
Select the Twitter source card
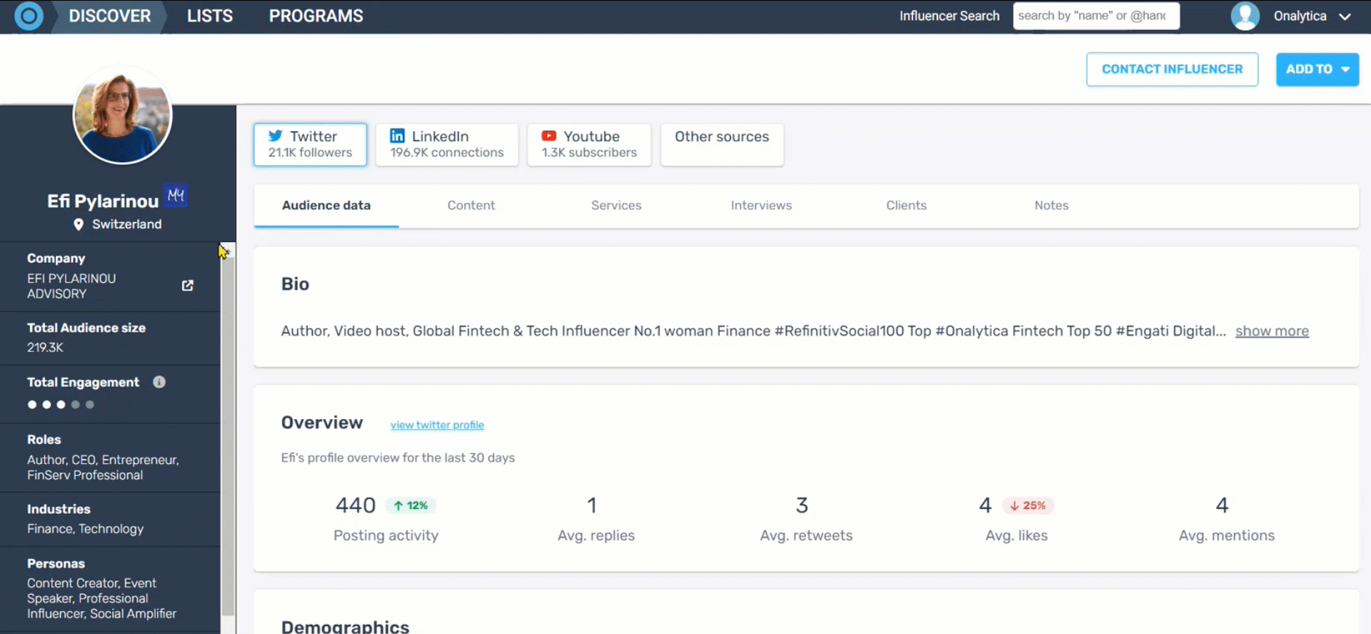click(310, 144)
